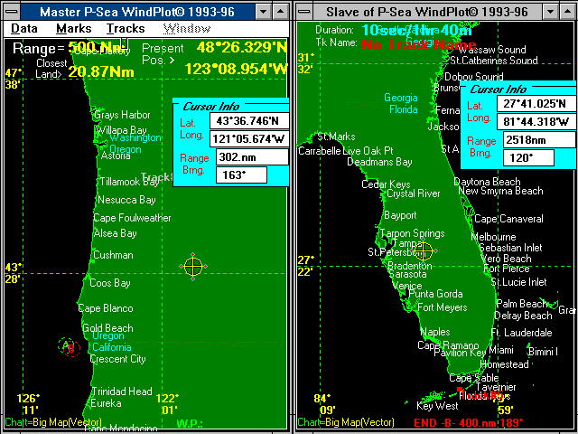Click the Daytona Beach label
This screenshot has height=434, width=578.
pos(487,182)
